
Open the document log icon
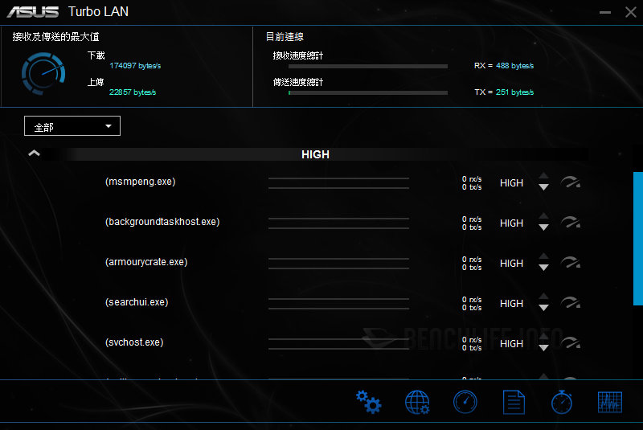(x=514, y=402)
